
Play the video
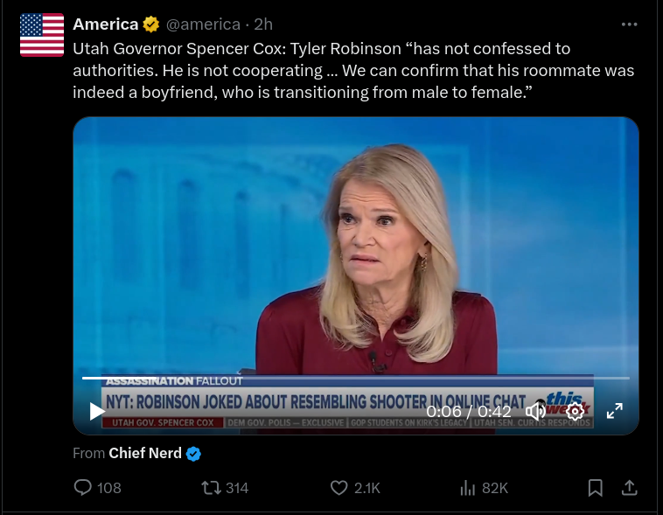97,411
